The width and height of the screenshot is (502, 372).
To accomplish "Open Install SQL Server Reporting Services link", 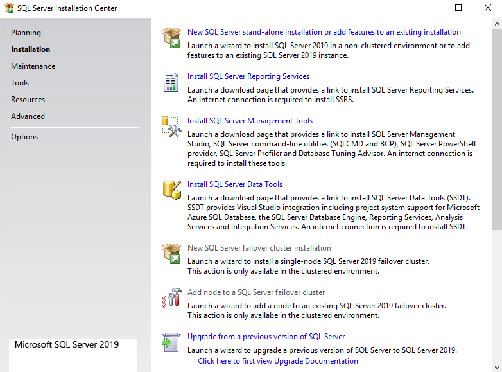I will (248, 76).
